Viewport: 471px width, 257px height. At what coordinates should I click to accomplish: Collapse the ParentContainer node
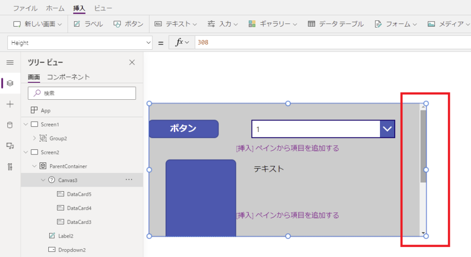(x=34, y=166)
